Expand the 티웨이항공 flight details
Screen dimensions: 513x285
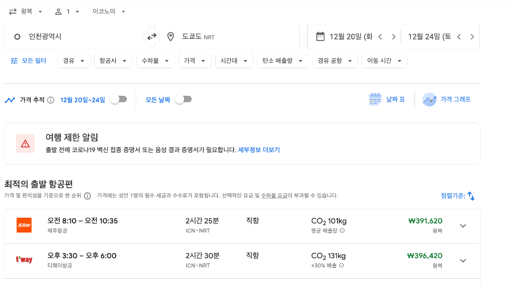(463, 261)
